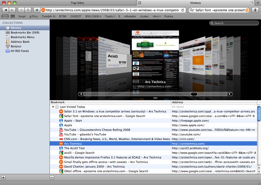Show all bookmarks with open book icon
261x185 pixels.
point(5,16)
